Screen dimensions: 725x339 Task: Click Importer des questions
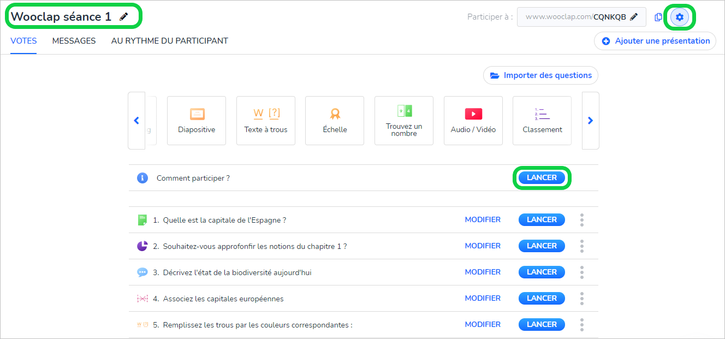(540, 75)
